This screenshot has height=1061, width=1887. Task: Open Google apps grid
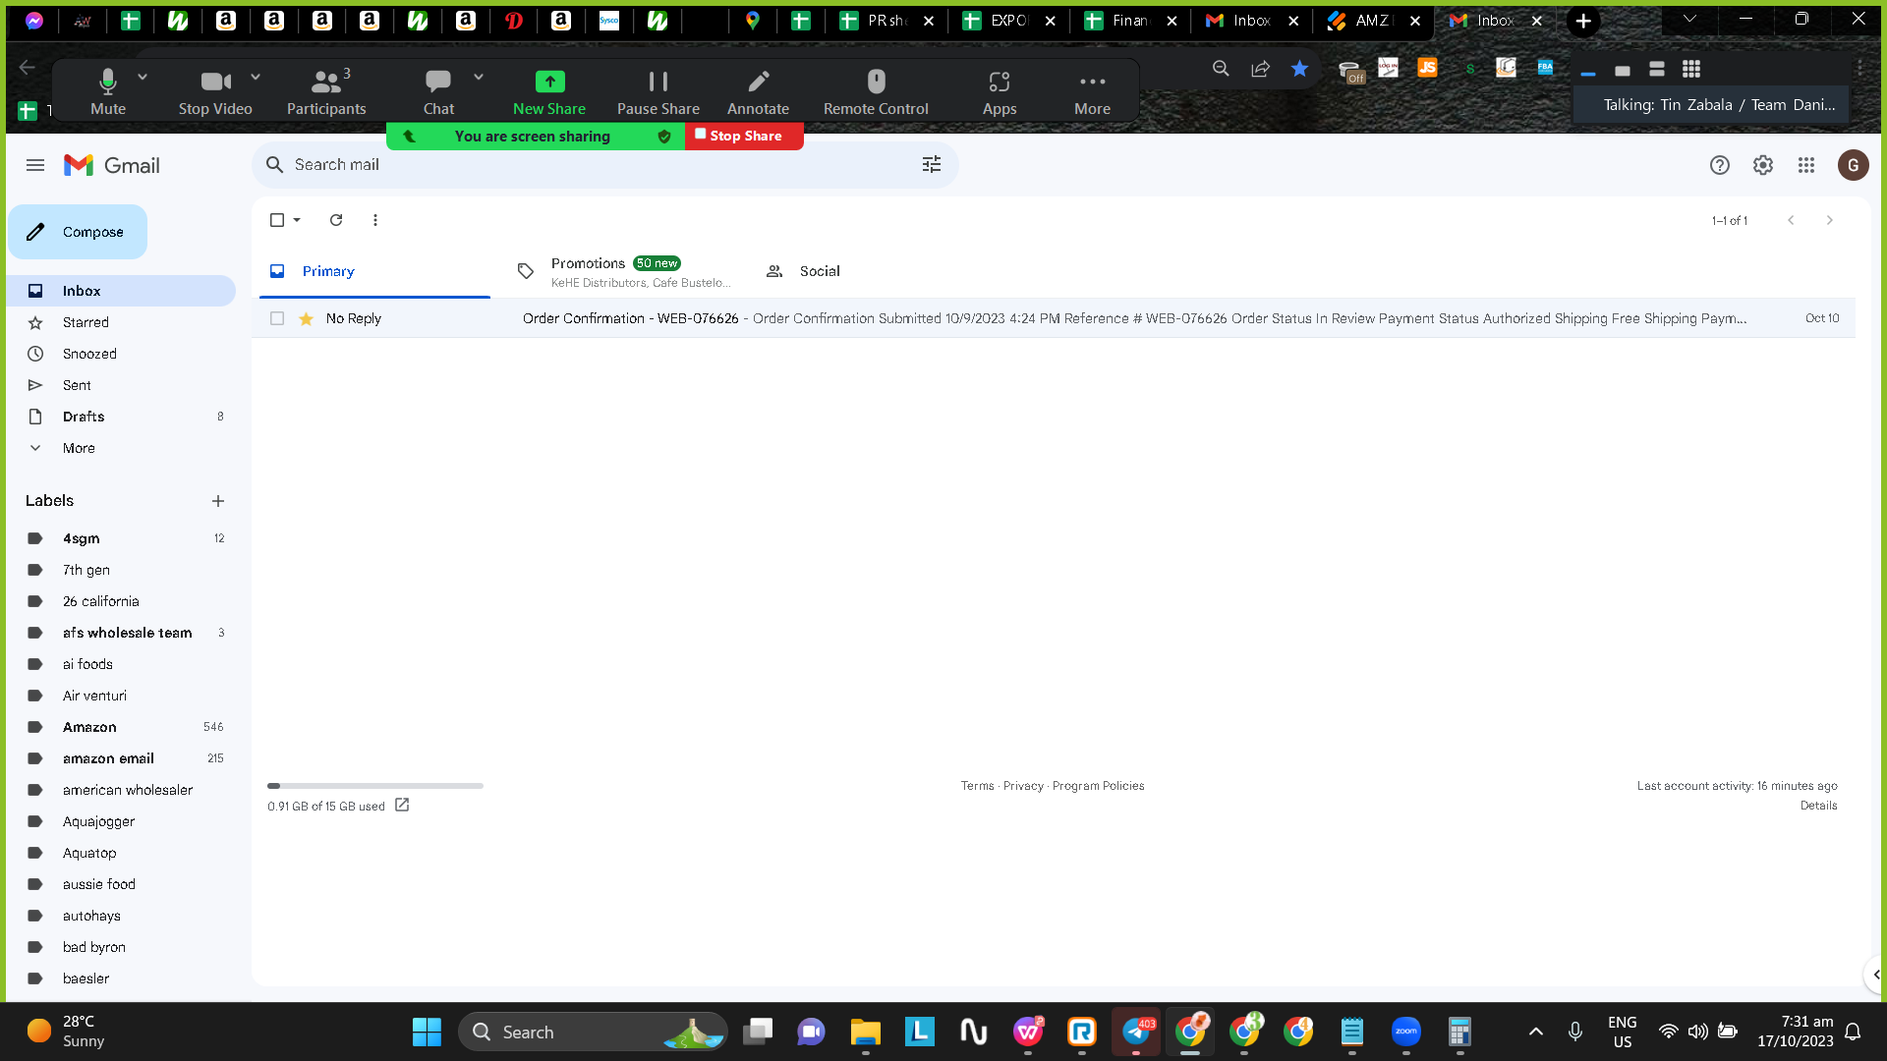(x=1805, y=165)
